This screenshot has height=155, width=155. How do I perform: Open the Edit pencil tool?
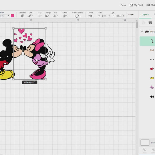[x=30, y=16]
